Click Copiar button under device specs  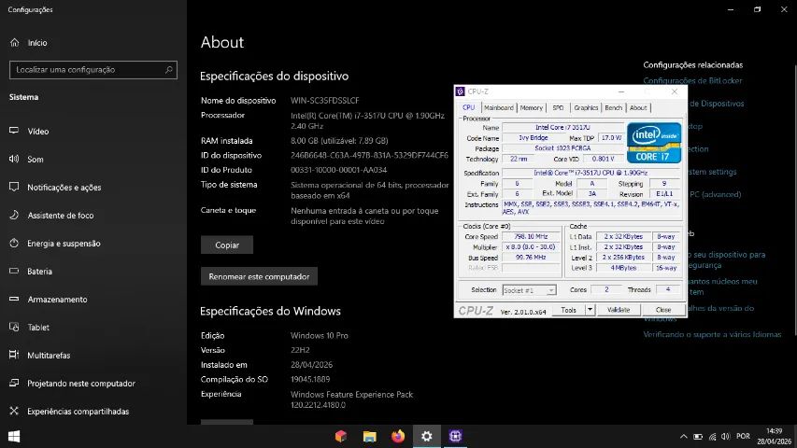tap(227, 245)
